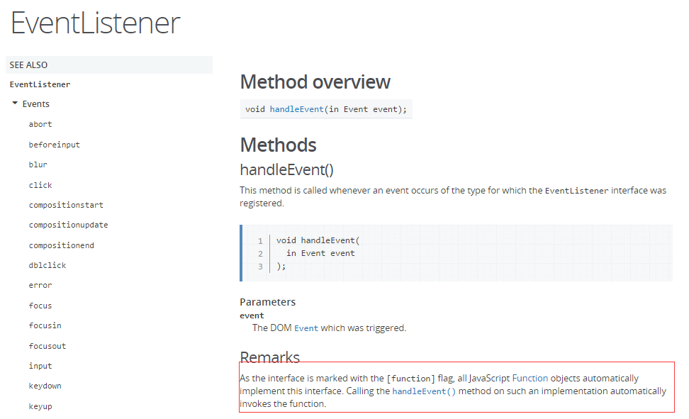Click the handleEvent() link in Remarks
The image size is (689, 419).
pyautogui.click(x=424, y=391)
